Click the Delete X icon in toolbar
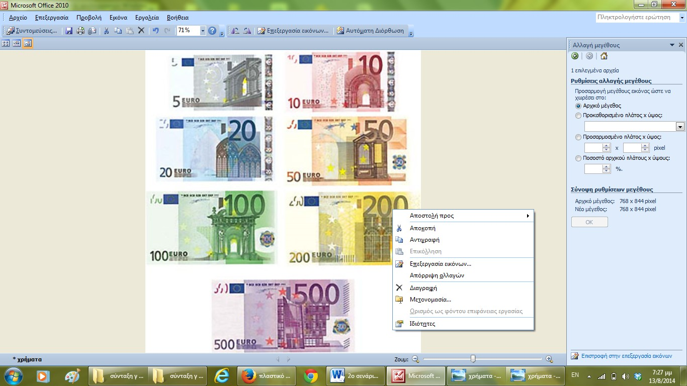 141,31
